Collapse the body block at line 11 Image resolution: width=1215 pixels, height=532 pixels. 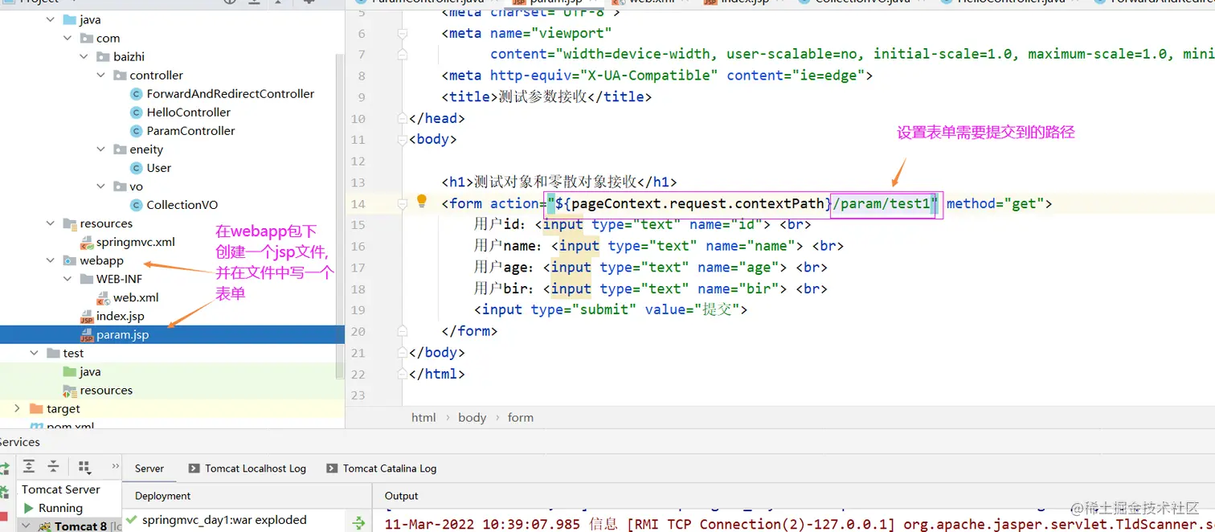pyautogui.click(x=402, y=140)
